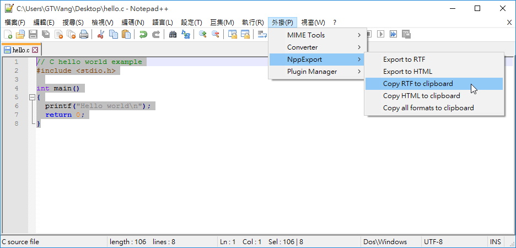Open a file with the folder icon
Screen dimensions: 516x248
coord(20,34)
